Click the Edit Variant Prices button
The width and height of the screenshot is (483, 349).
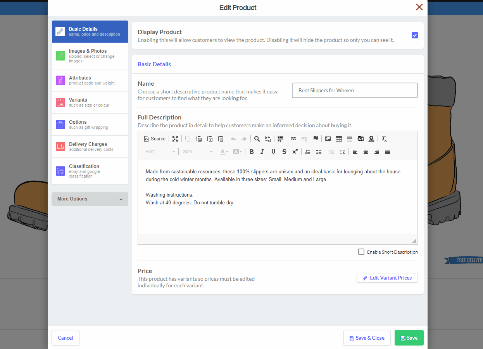coord(387,278)
